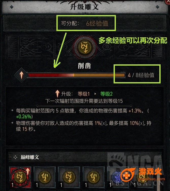
Task: Click the 升级 等级1 to 等级2 line
Action: [84, 94]
